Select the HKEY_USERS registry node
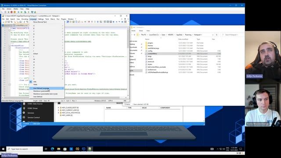Screen dimensions: 281x158 coord(67,115)
